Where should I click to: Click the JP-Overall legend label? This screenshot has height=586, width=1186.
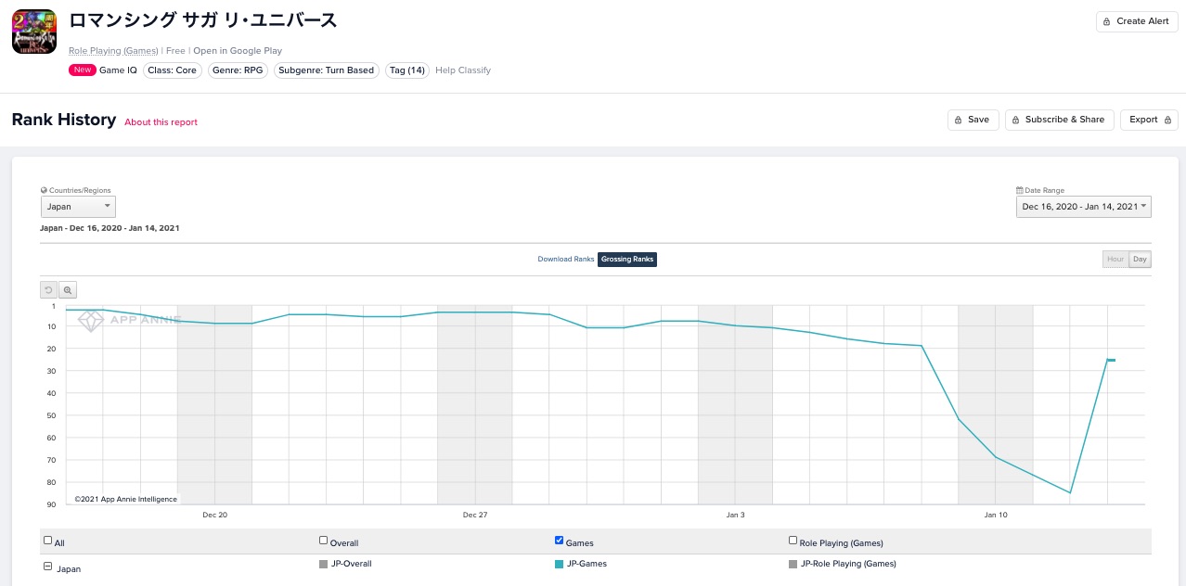[x=352, y=564]
